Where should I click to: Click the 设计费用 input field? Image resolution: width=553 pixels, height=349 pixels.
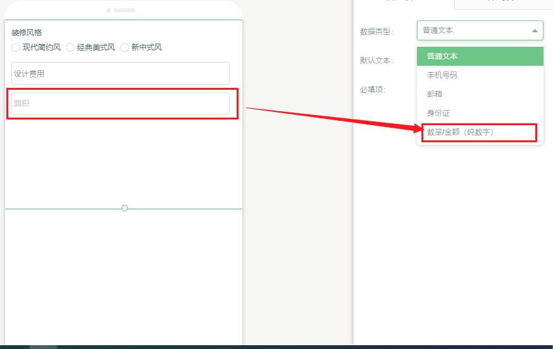point(120,73)
